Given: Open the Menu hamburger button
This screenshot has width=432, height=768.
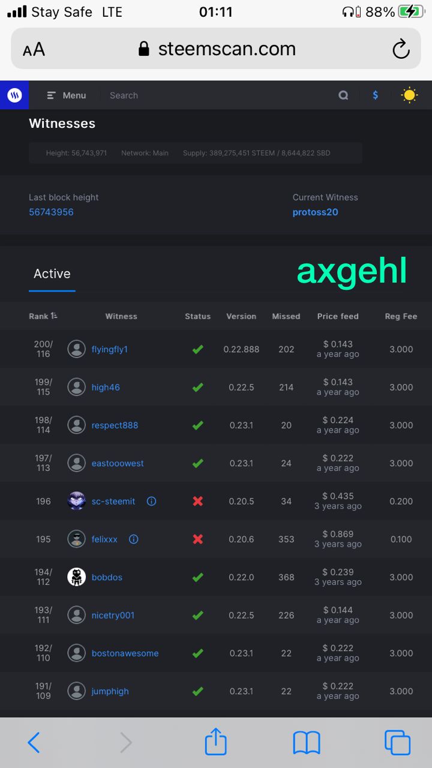Looking at the screenshot, I should (x=67, y=95).
